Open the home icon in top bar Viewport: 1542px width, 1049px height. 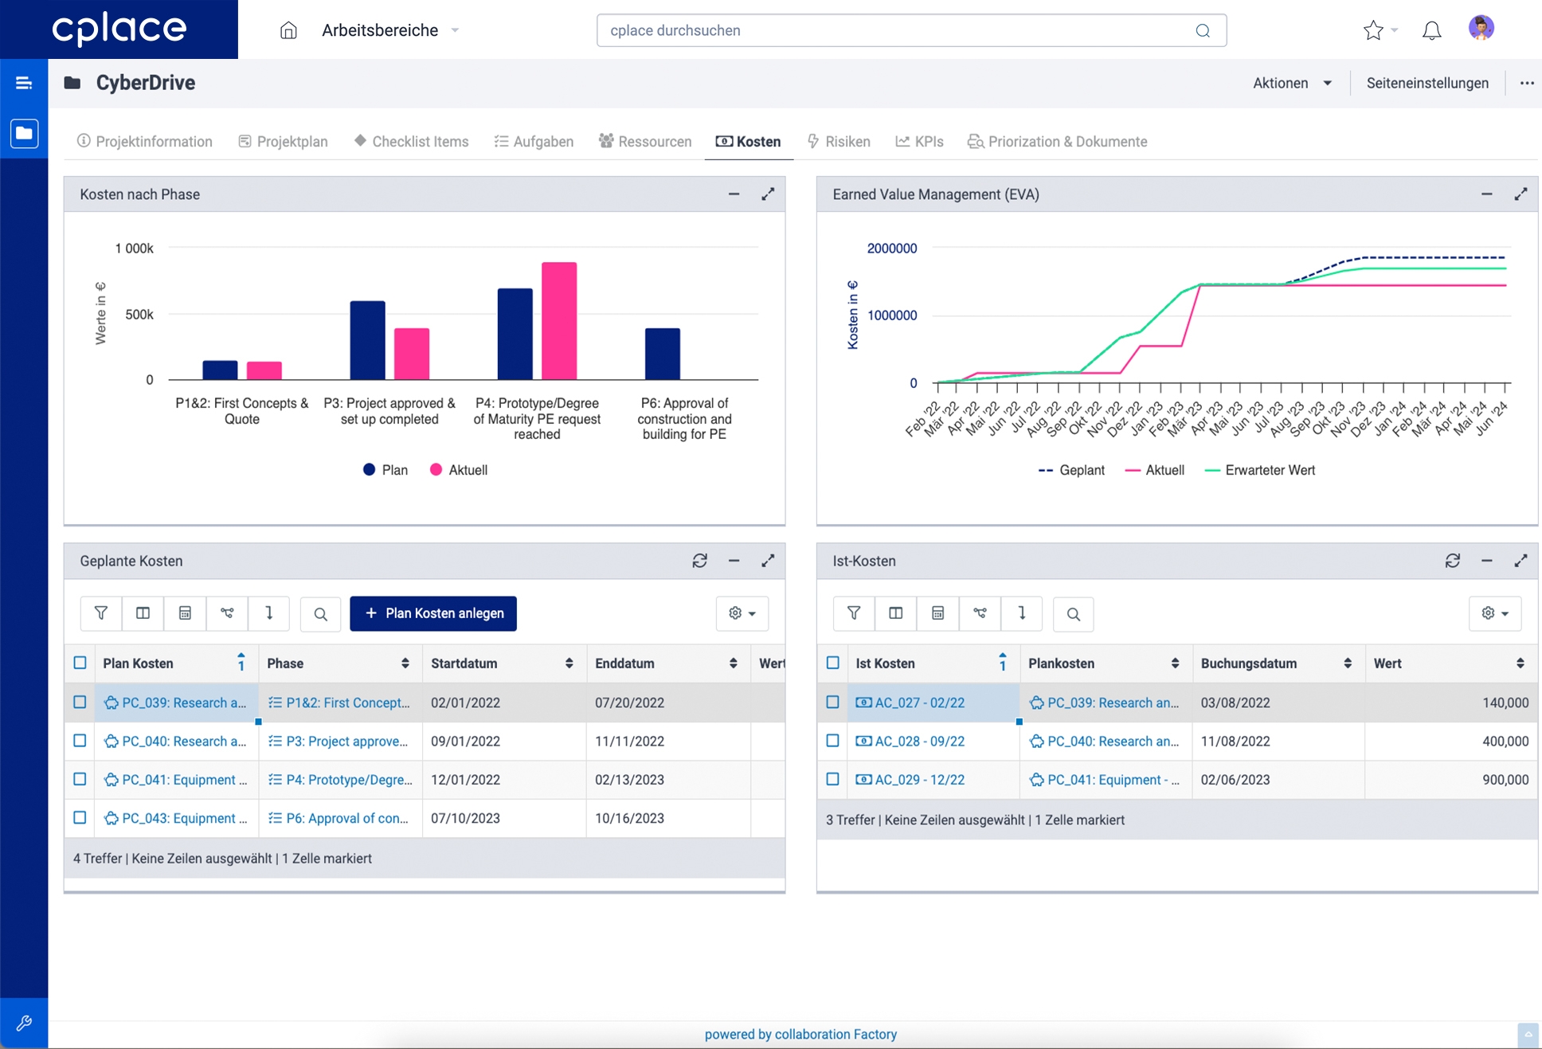pos(288,31)
